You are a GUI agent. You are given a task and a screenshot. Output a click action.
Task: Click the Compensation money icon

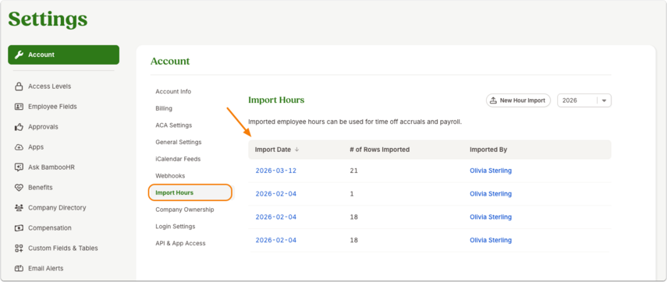pos(19,228)
